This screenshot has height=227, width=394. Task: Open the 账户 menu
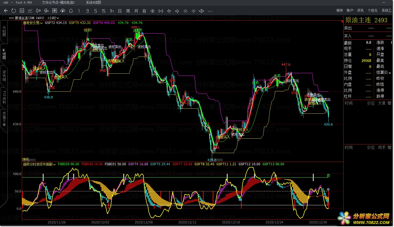click(350, 10)
